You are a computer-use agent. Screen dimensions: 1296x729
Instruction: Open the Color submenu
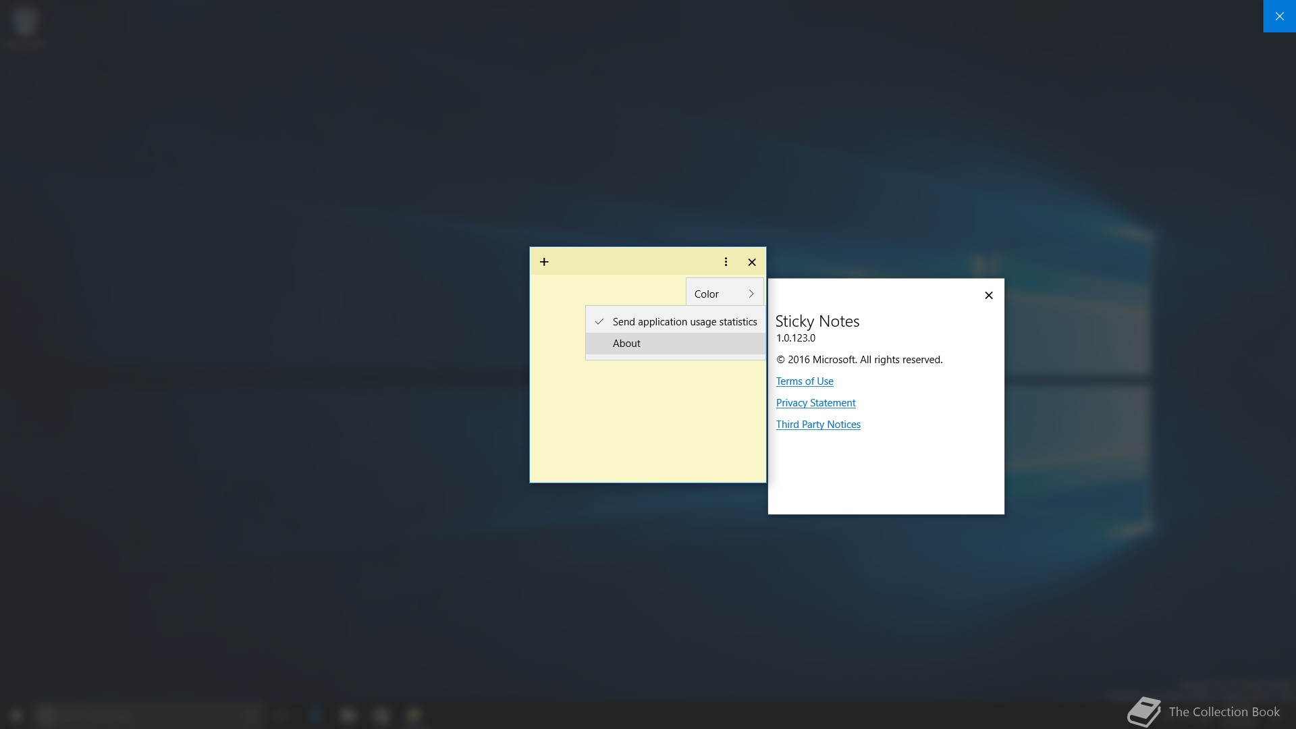[725, 294]
